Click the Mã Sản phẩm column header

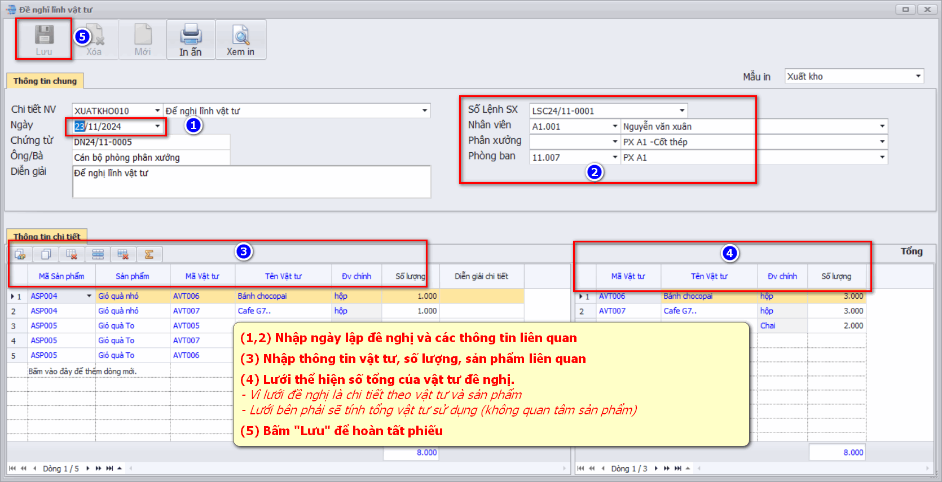click(61, 276)
